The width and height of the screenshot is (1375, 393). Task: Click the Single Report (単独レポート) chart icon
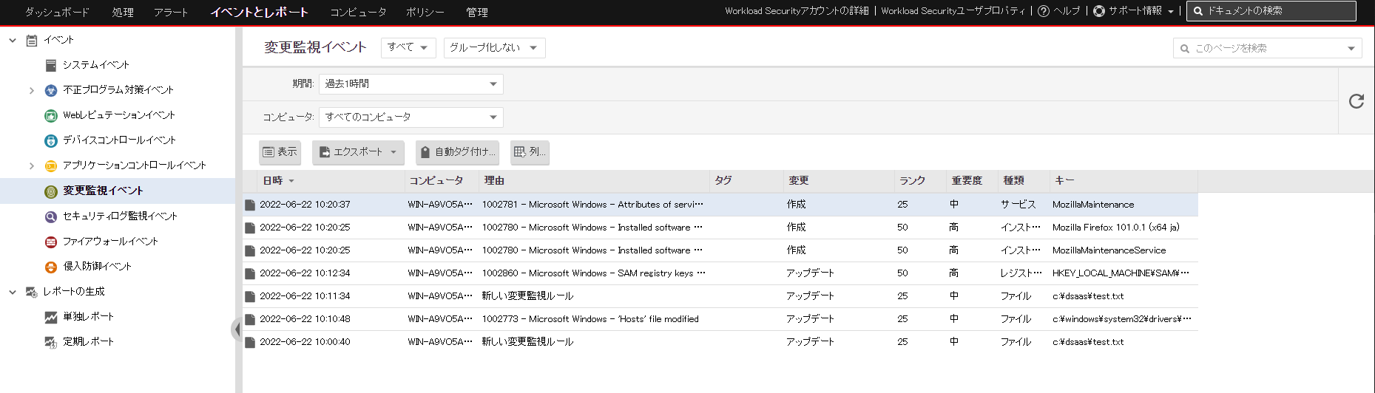[51, 317]
